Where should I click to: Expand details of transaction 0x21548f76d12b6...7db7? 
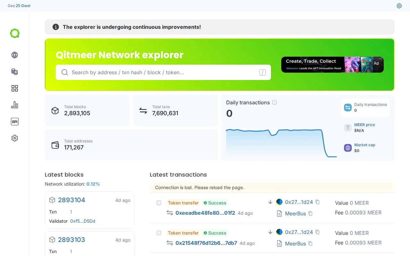159,233
